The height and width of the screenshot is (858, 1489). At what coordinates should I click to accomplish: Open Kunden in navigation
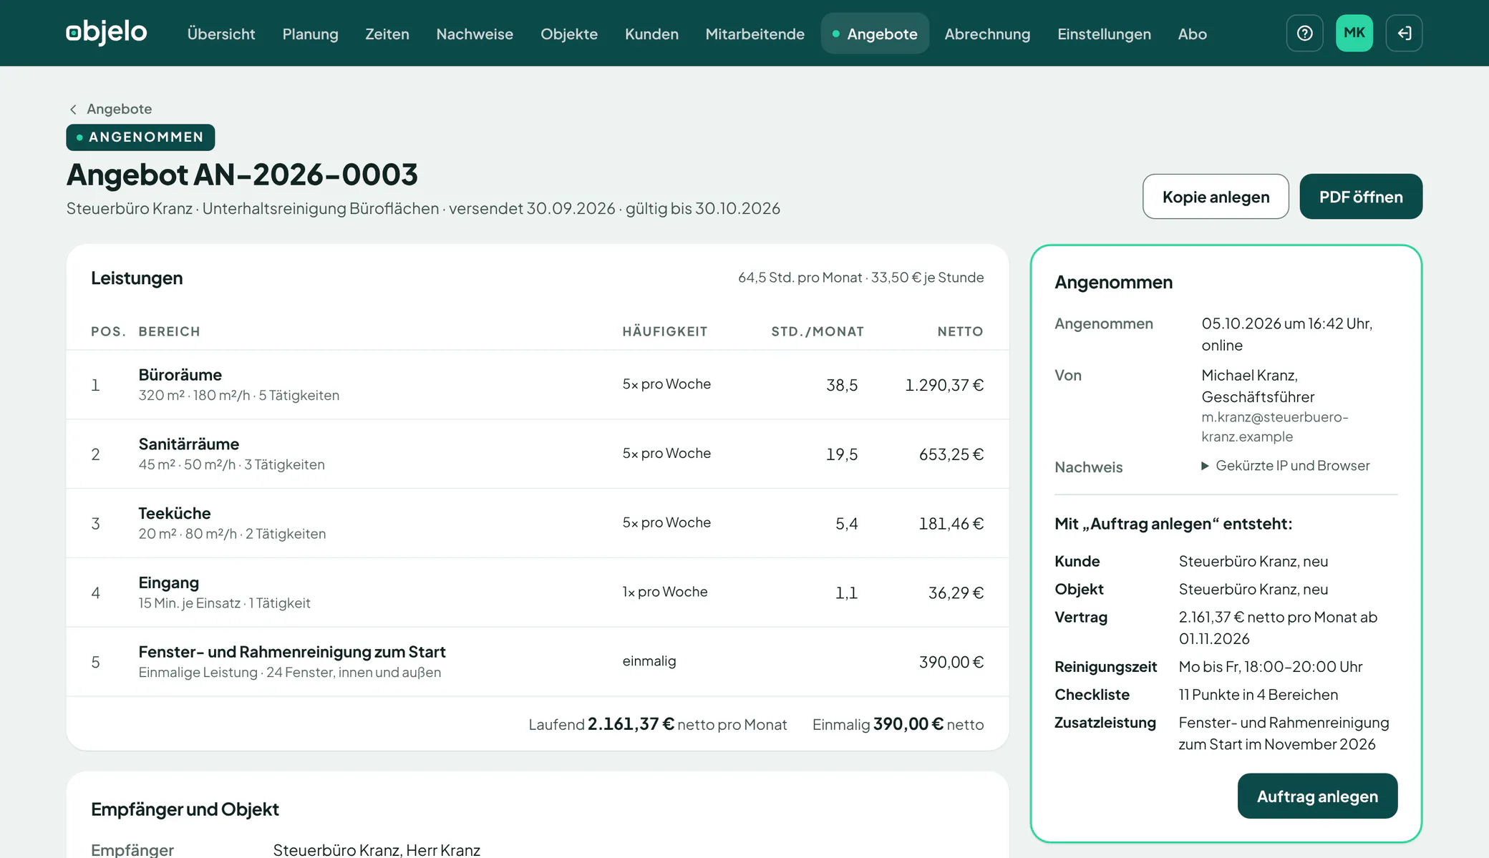click(651, 34)
